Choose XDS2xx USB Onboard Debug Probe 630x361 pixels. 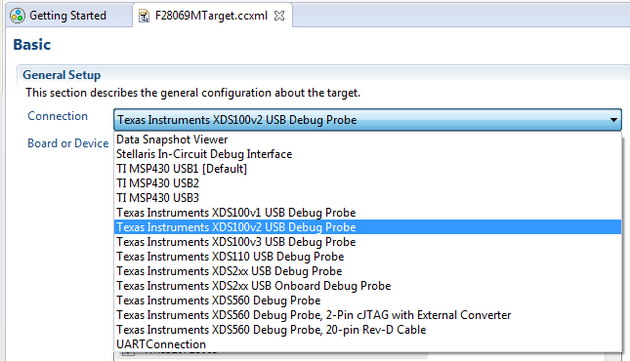[367, 286]
